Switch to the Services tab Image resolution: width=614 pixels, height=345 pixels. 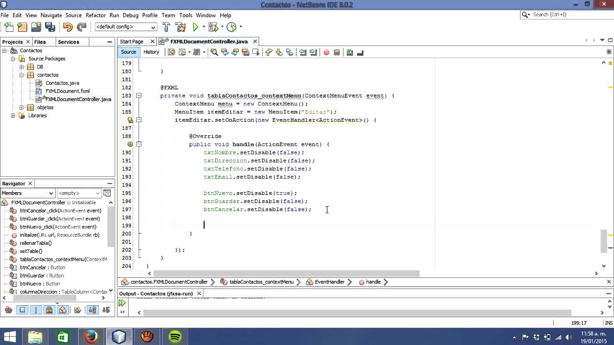(69, 42)
